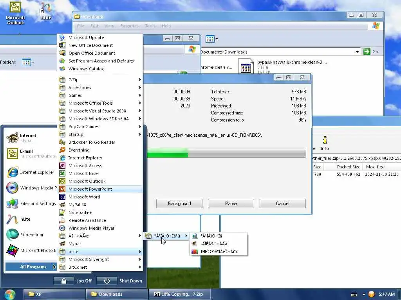Switch to Downloads taskbar window
Viewport: 401px width, 300px height.
click(117, 294)
